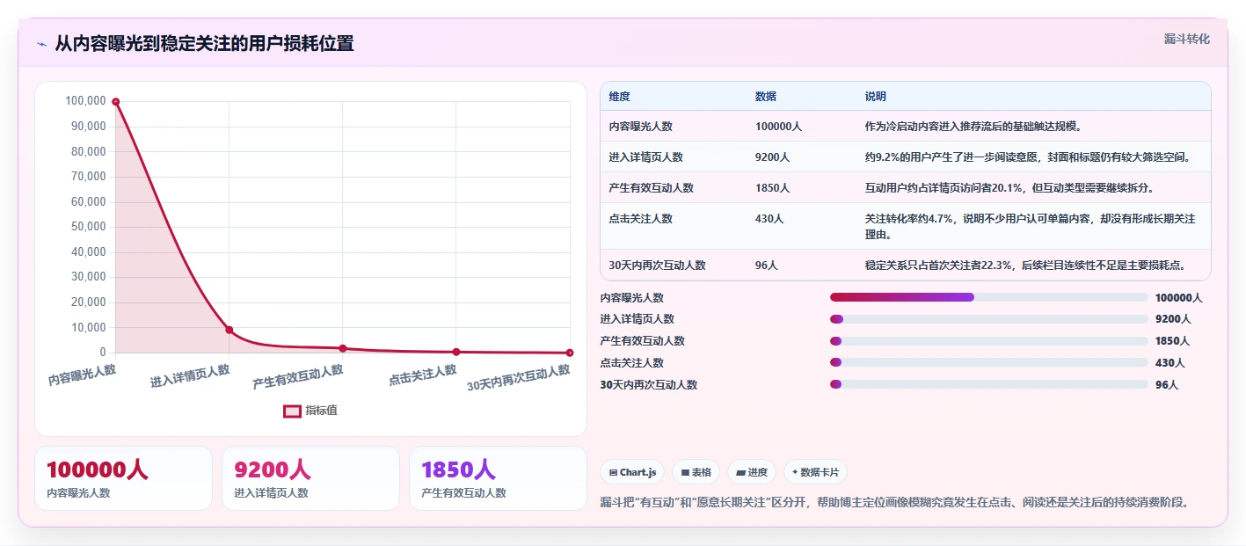Click the 漏斗转化 label in the header

[x=1187, y=39]
